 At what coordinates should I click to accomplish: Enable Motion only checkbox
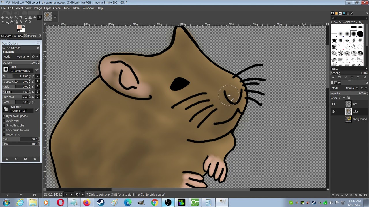pos(4,135)
